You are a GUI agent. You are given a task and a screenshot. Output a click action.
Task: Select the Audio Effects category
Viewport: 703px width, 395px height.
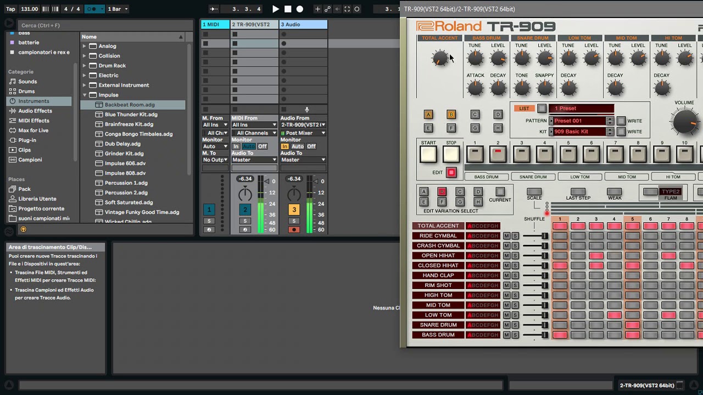[35, 111]
